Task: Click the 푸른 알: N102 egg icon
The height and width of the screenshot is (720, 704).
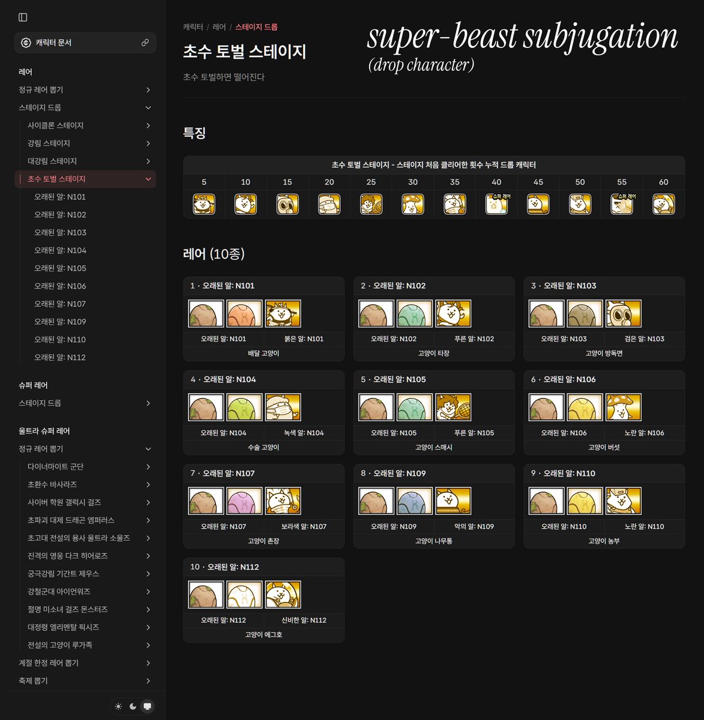Action: [415, 313]
